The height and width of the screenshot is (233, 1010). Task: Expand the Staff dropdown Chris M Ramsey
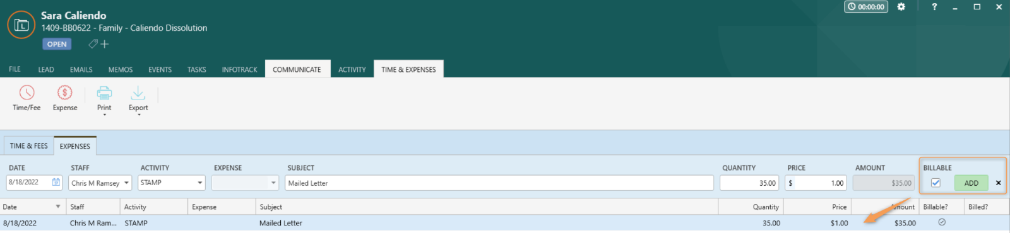coord(100,183)
